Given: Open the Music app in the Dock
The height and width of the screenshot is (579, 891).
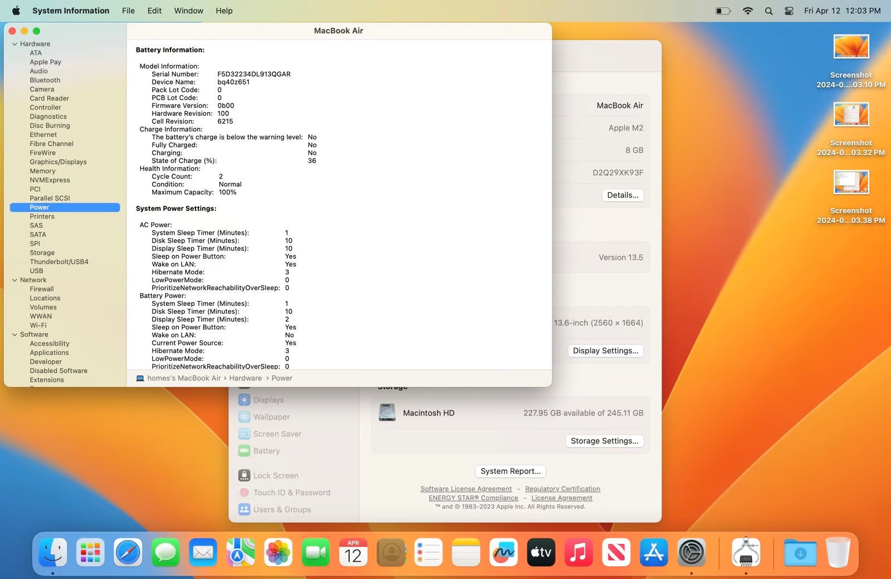Looking at the screenshot, I should pyautogui.click(x=579, y=552).
